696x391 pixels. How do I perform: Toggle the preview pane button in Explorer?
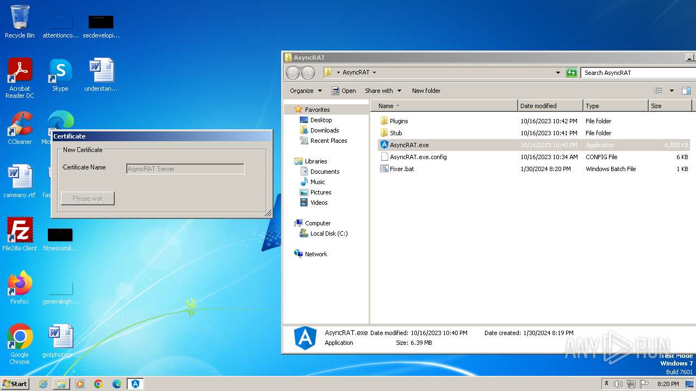click(686, 91)
